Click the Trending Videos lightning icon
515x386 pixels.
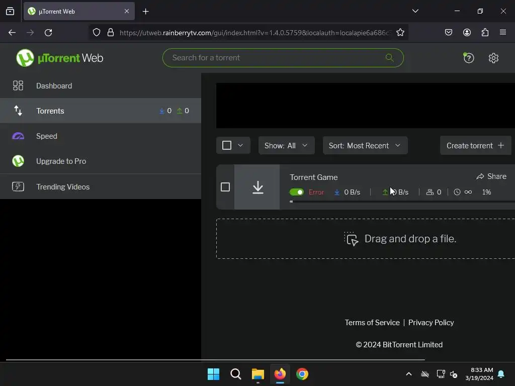click(18, 186)
